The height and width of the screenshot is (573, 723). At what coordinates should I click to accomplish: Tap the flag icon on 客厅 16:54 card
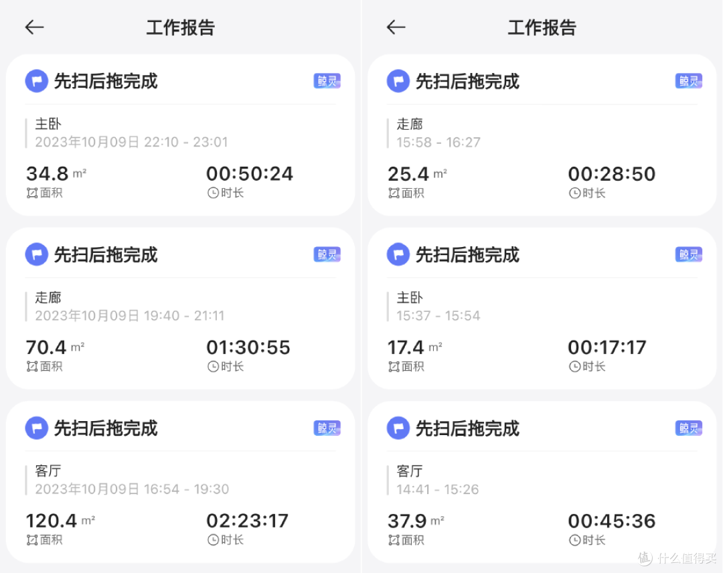tap(36, 428)
